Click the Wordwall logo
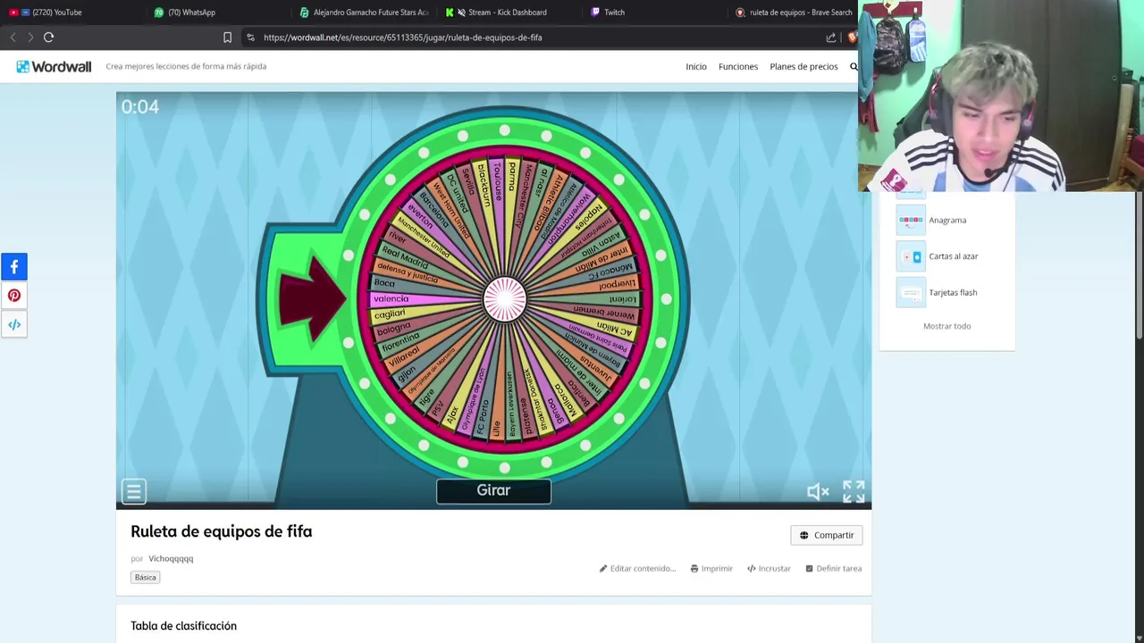1144x643 pixels. (54, 66)
